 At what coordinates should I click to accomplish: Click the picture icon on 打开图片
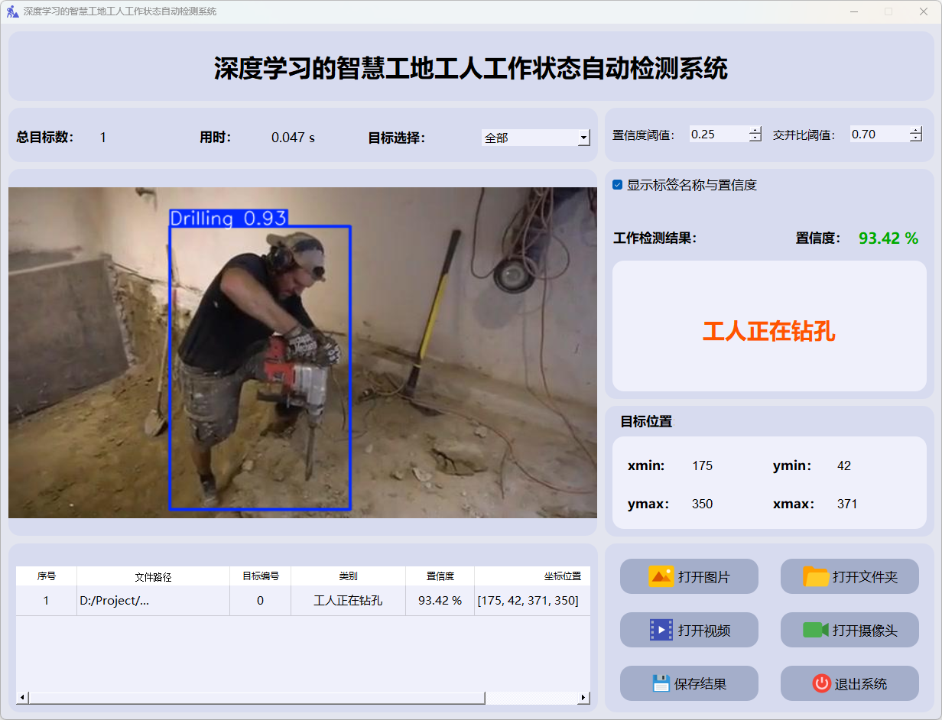pyautogui.click(x=661, y=576)
